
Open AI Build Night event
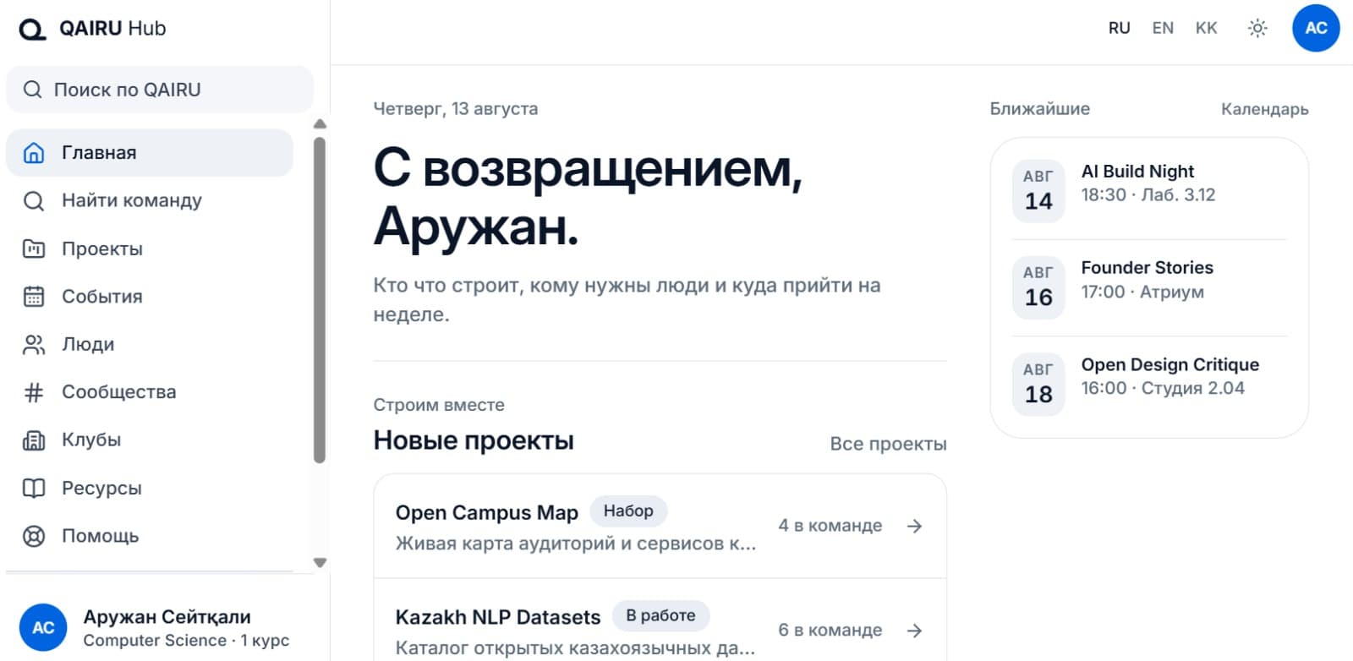pyautogui.click(x=1149, y=191)
